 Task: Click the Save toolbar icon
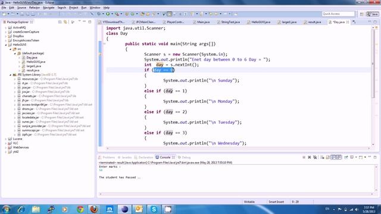[22, 14]
